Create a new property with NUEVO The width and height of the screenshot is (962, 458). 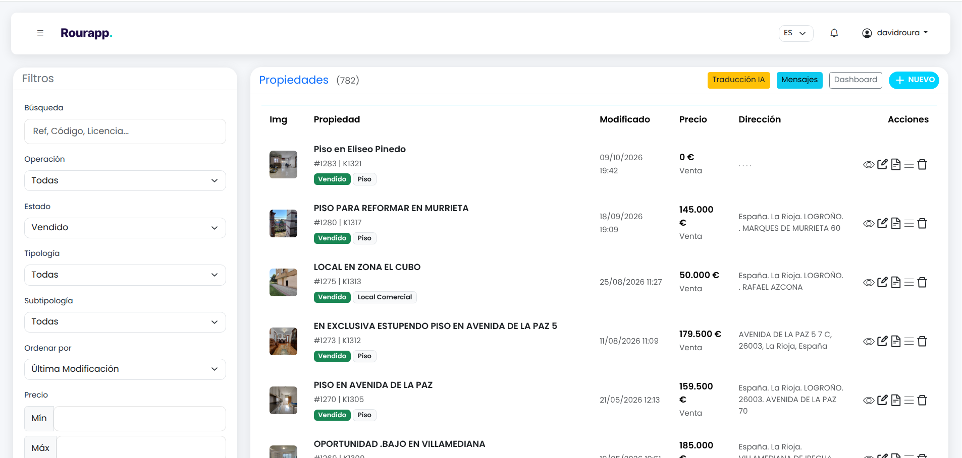[x=914, y=80]
